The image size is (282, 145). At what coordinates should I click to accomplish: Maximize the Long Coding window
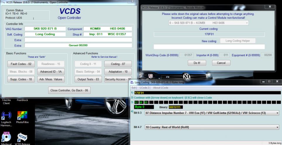coord(269,81)
